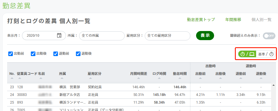
Task: Select row 23 employee code 128
Action: pos(20,87)
